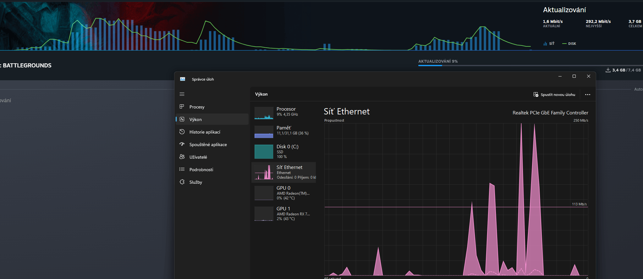Toggle the DISK graph legend
The image size is (643, 279).
[x=569, y=44]
